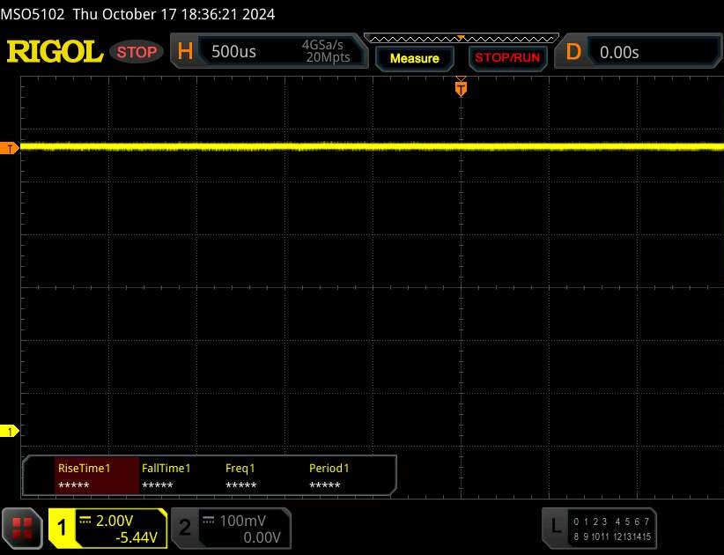This screenshot has width=724, height=555.
Task: Select the RiseTime1 measurement item
Action: (x=97, y=476)
